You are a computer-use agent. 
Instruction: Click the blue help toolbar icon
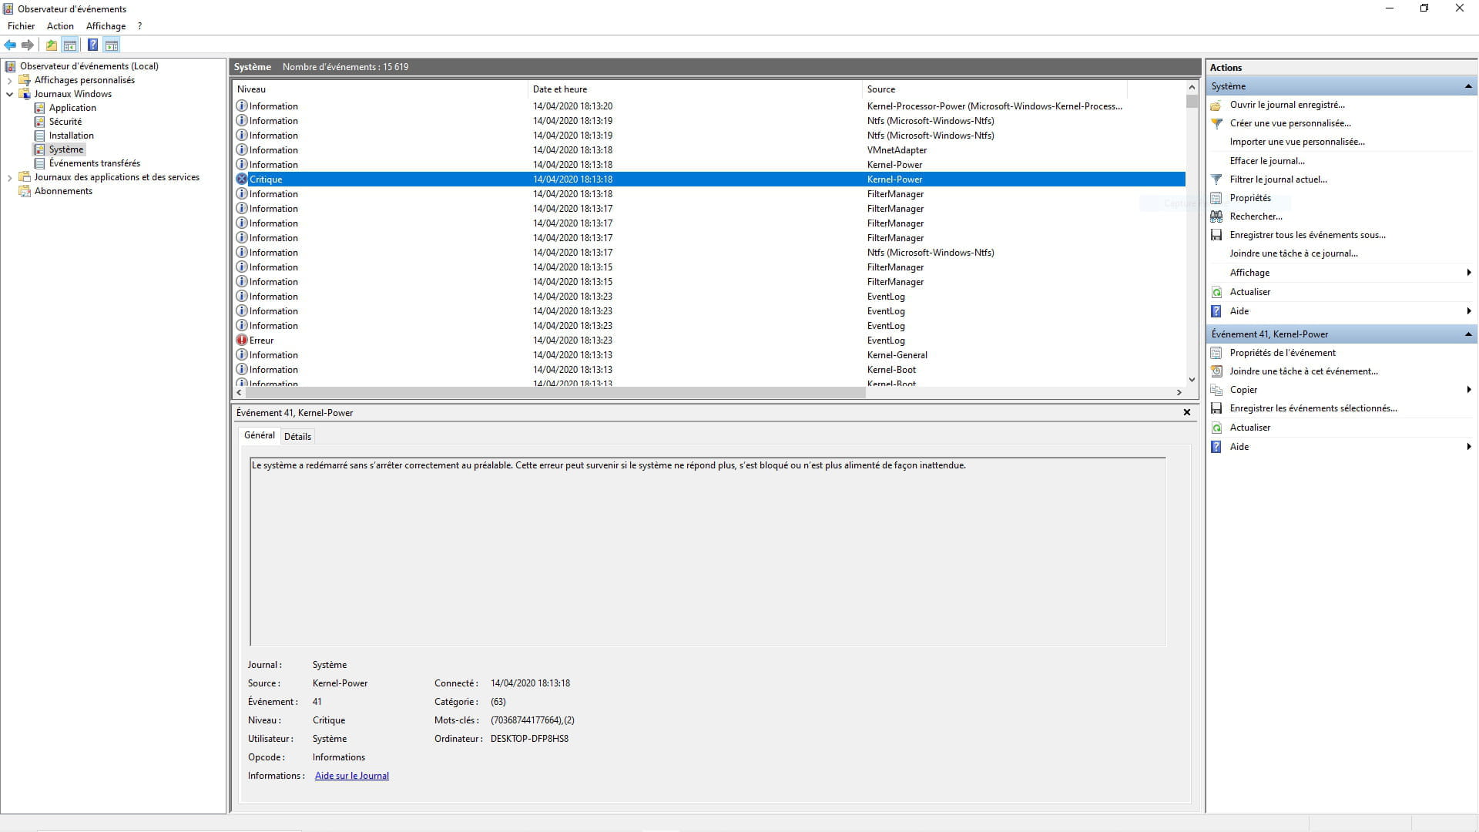tap(92, 45)
